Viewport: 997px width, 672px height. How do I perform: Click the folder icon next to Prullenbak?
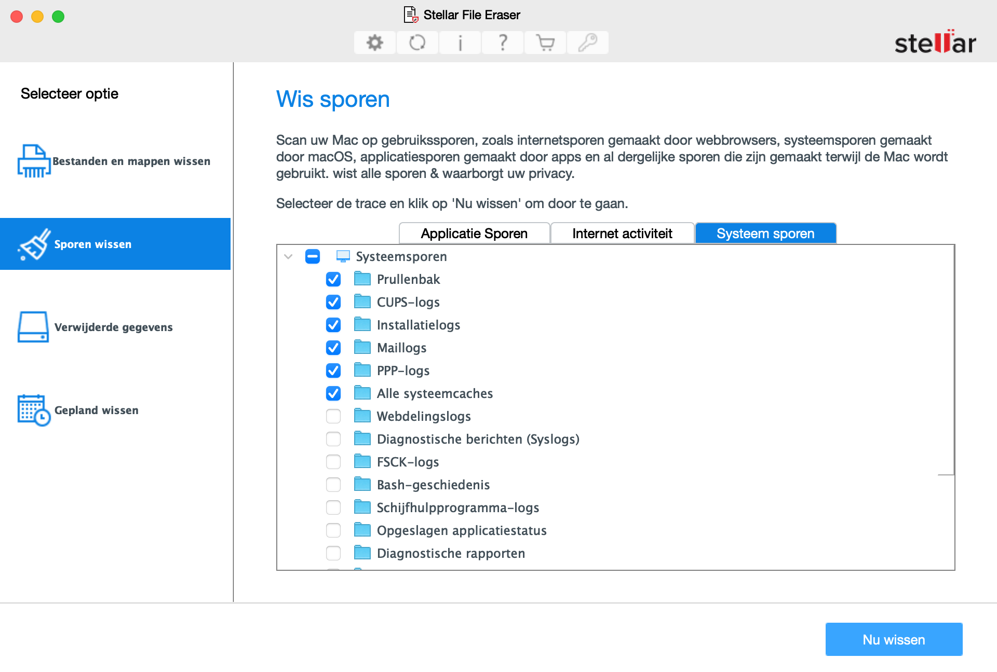pos(362,279)
